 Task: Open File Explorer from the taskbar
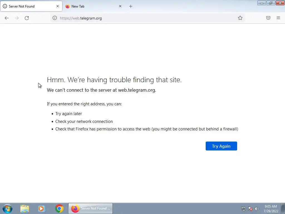25,208
